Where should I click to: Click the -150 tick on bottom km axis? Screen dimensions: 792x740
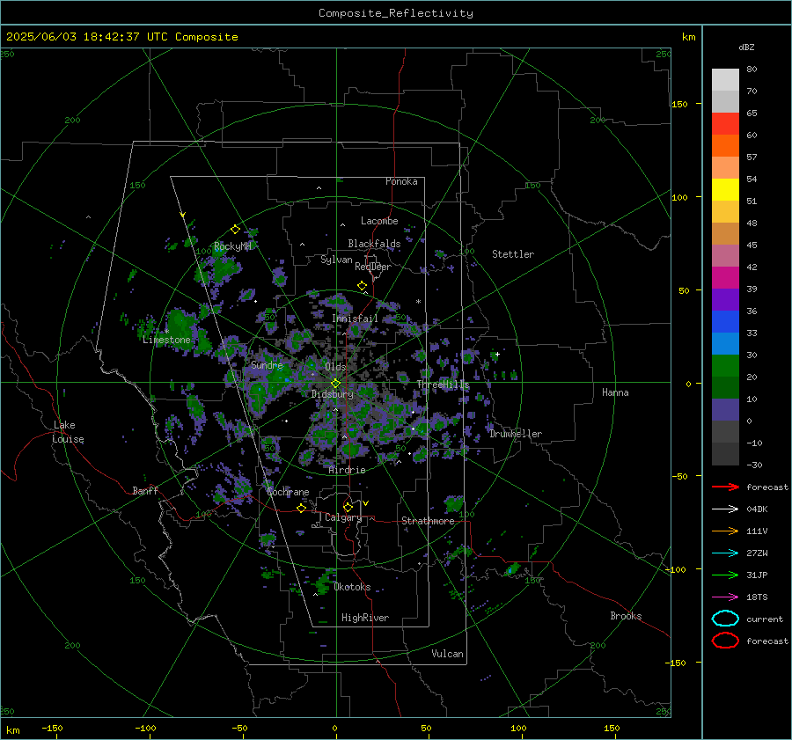52,729
